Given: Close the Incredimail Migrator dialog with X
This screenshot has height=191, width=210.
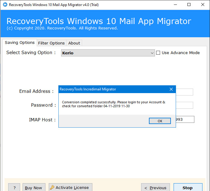Looking at the screenshot, I should click(171, 89).
